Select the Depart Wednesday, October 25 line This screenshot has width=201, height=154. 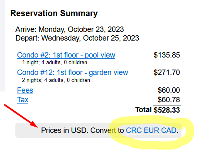pos(77,38)
